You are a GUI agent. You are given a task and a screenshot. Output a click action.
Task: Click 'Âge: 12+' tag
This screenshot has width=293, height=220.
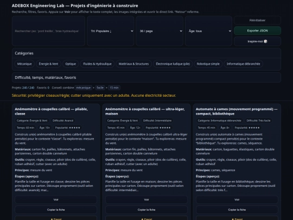pos(135,128)
